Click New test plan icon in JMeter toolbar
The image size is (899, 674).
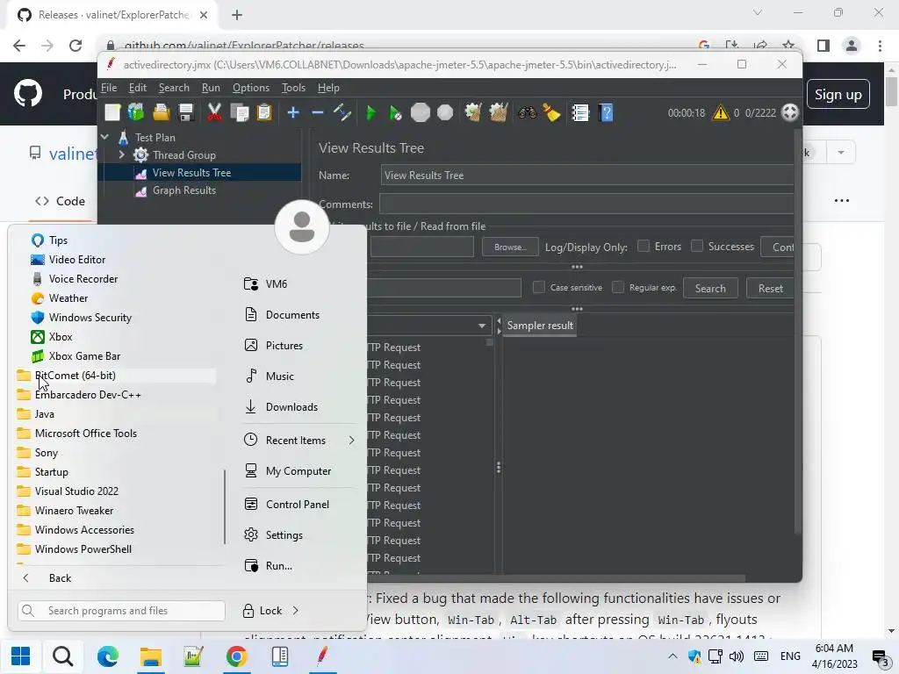click(x=112, y=112)
